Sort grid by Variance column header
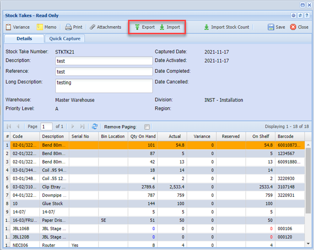The height and width of the screenshot is (250, 314). click(x=201, y=137)
